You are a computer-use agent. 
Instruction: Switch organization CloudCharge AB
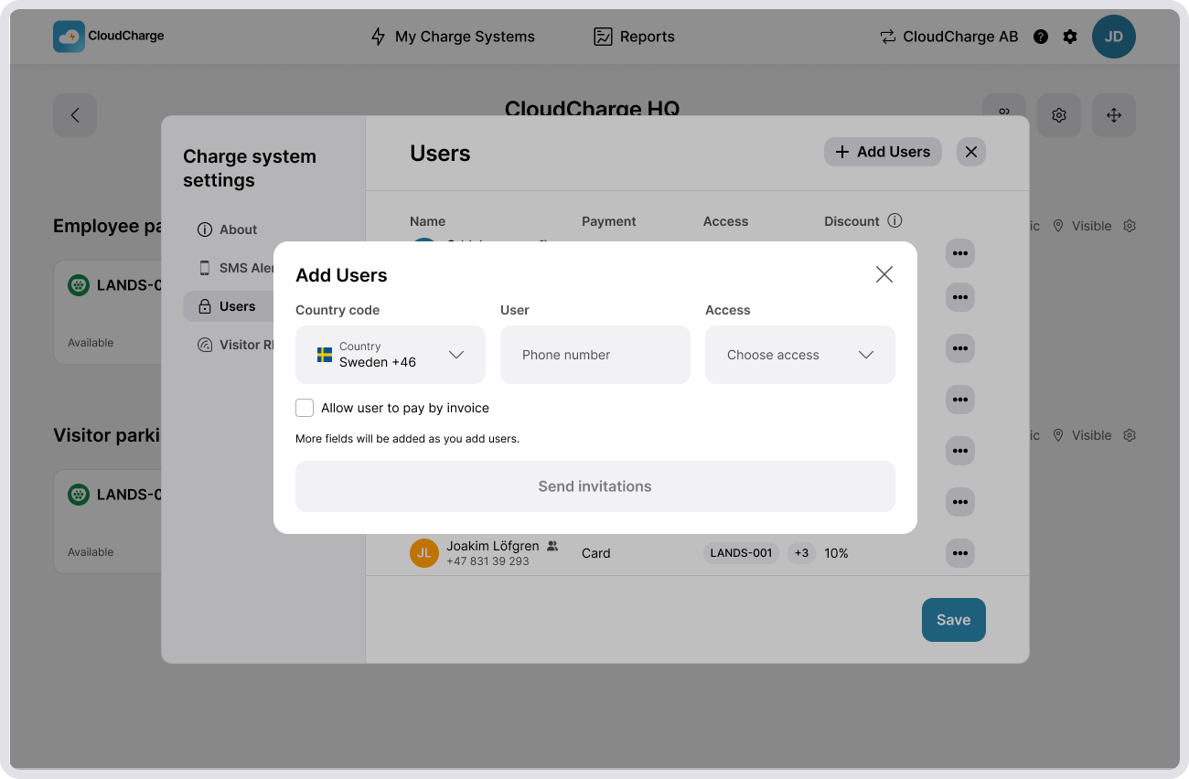click(948, 37)
